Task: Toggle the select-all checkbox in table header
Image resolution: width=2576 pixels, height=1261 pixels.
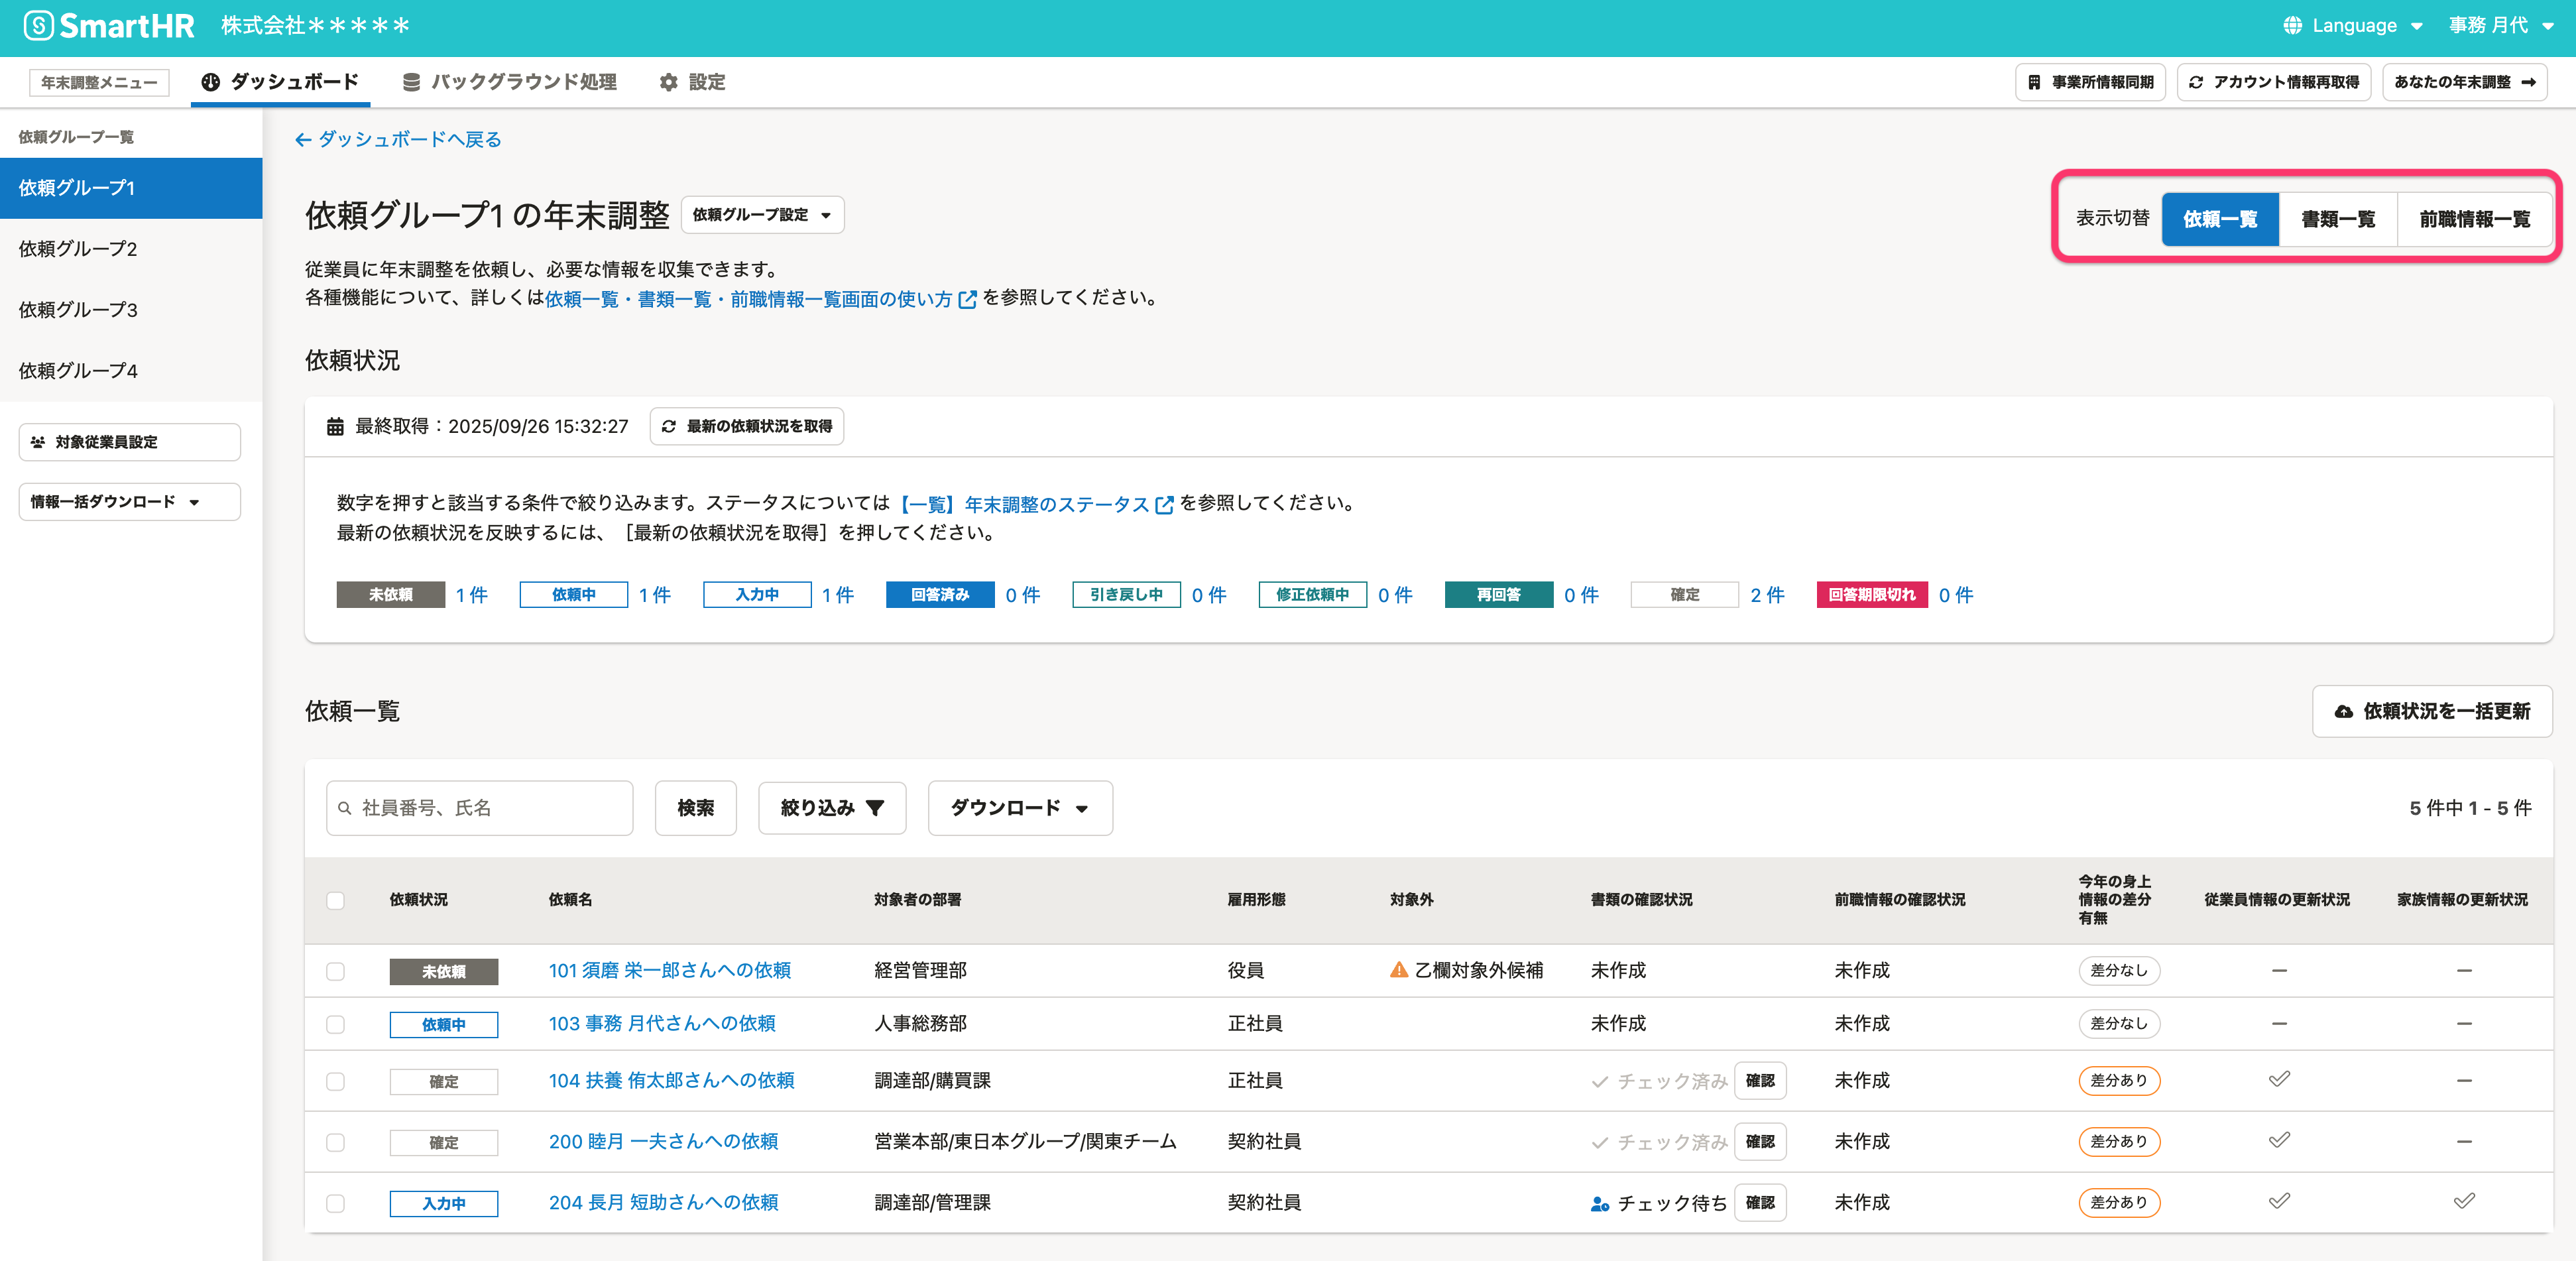Action: [x=335, y=900]
